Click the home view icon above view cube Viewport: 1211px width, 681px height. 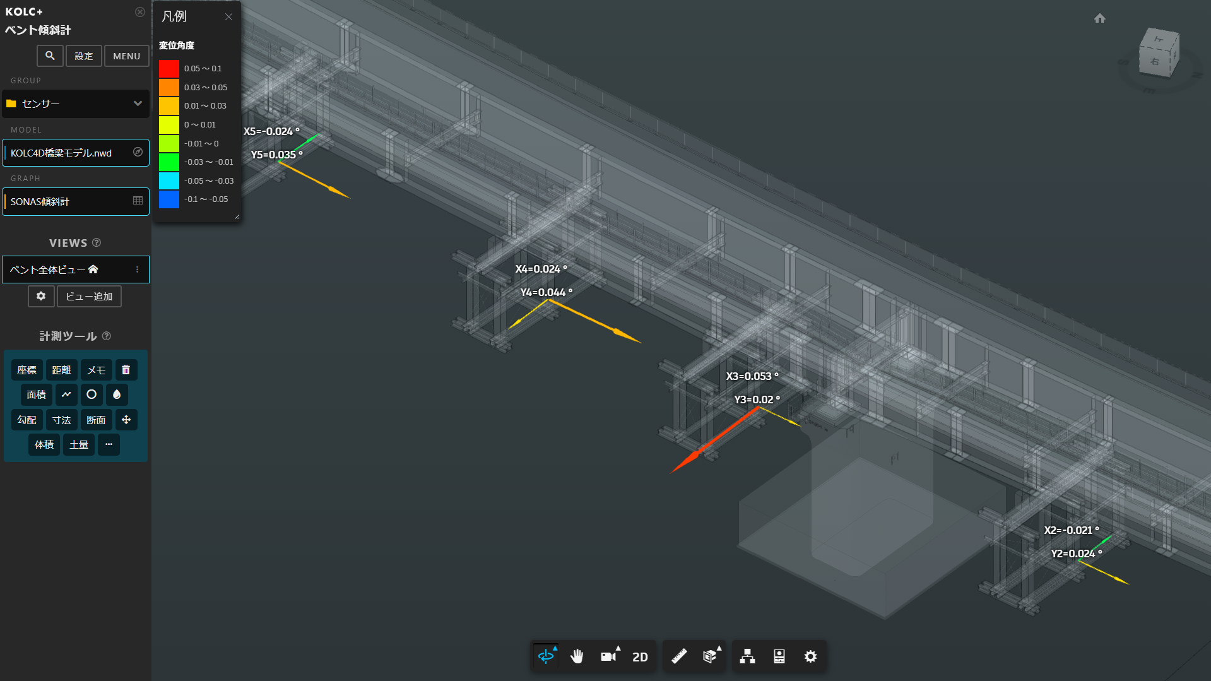pos(1100,18)
